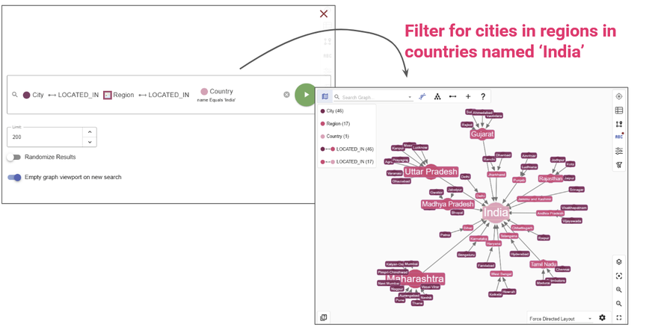Select the Patna city node
Viewport: 652px width, 330px height.
[x=445, y=235]
